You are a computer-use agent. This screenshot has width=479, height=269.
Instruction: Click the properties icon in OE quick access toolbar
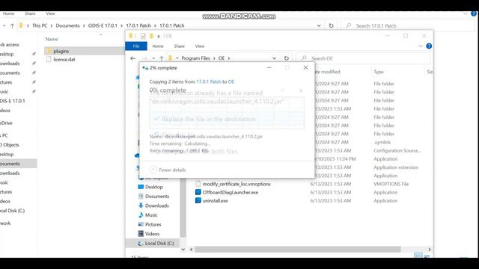pos(143,36)
